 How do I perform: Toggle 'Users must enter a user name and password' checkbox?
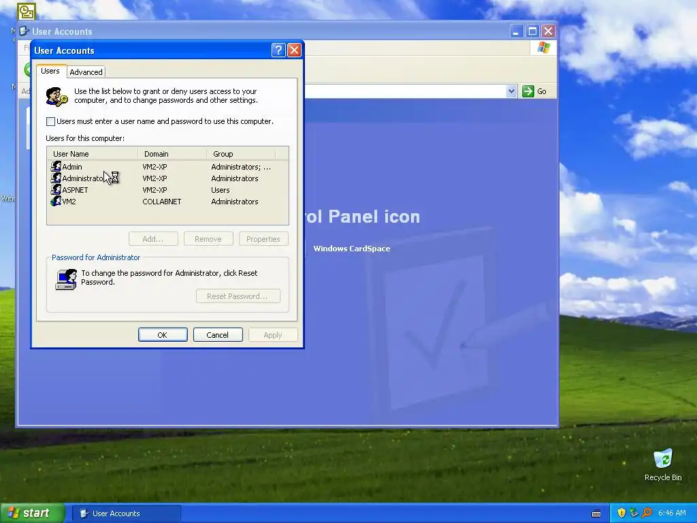[50, 121]
